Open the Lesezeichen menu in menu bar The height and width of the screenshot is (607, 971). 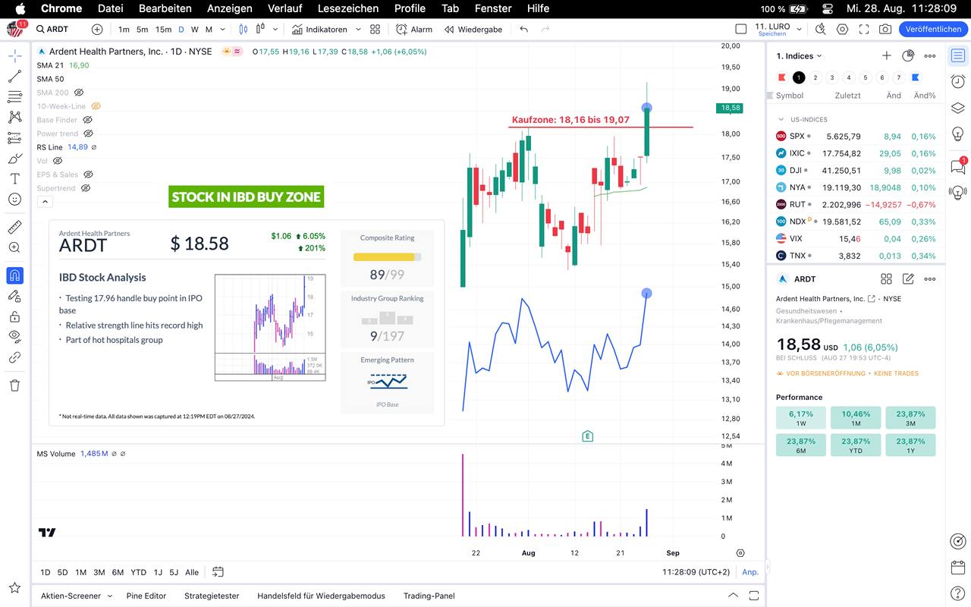[x=348, y=8]
